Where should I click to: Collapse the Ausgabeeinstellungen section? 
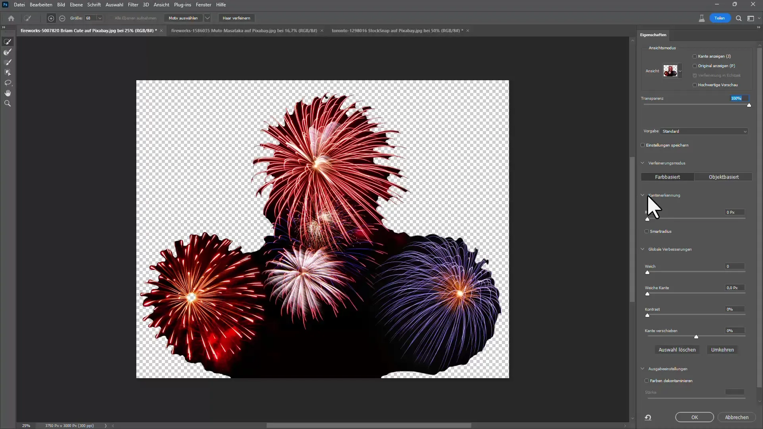[643, 369]
